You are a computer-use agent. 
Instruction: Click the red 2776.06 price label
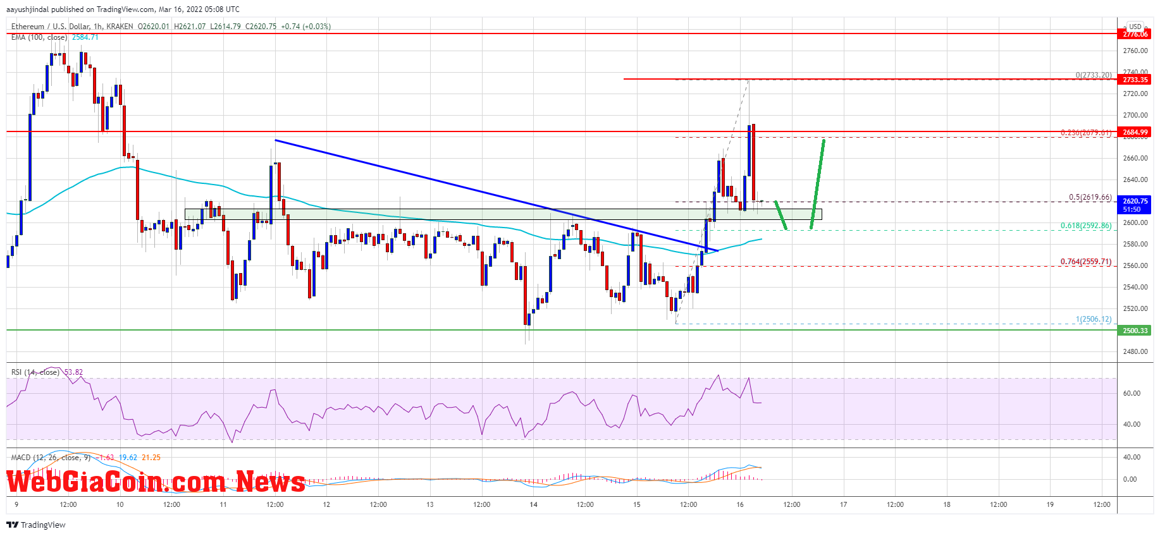1135,34
